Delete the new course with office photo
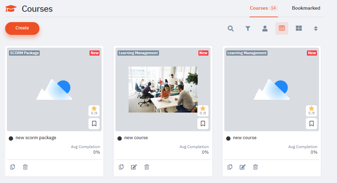The height and width of the screenshot is (183, 337). tap(147, 167)
